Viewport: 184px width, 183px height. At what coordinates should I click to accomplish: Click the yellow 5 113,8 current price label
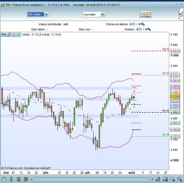click(175, 96)
